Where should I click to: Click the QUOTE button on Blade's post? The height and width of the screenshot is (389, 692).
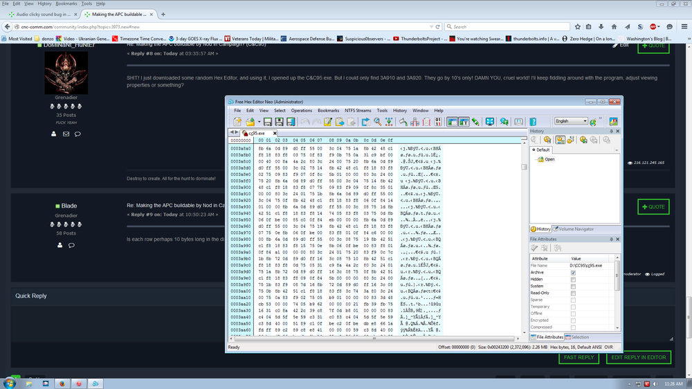coord(653,207)
